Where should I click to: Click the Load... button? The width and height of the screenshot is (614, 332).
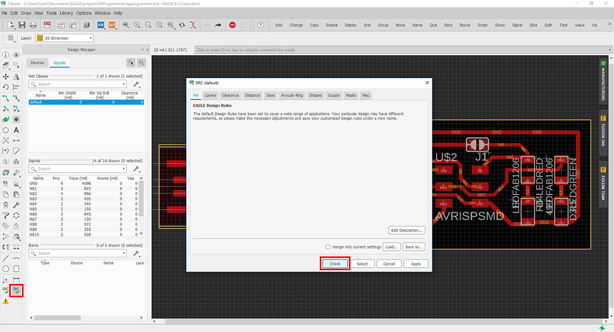[x=392, y=247]
